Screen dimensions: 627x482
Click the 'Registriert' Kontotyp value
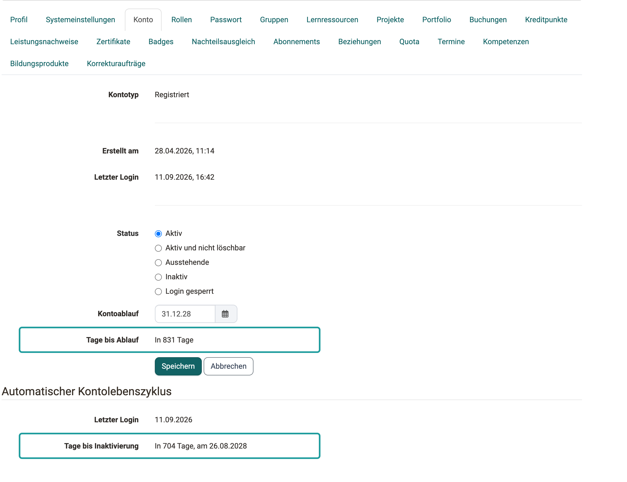coord(172,95)
